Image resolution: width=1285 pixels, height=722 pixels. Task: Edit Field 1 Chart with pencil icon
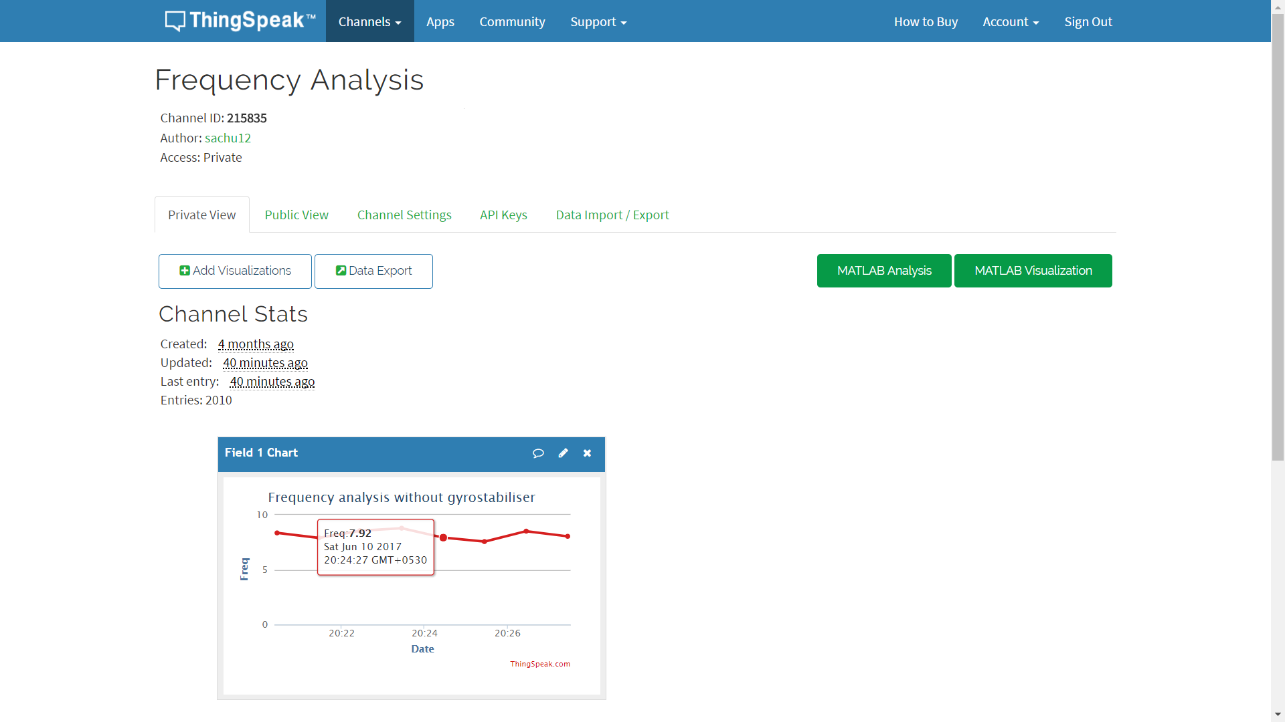(x=564, y=453)
